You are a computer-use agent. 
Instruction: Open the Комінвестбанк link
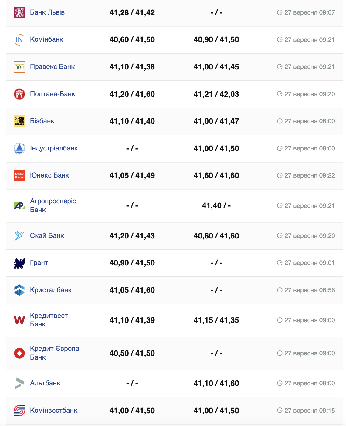pyautogui.click(x=54, y=411)
